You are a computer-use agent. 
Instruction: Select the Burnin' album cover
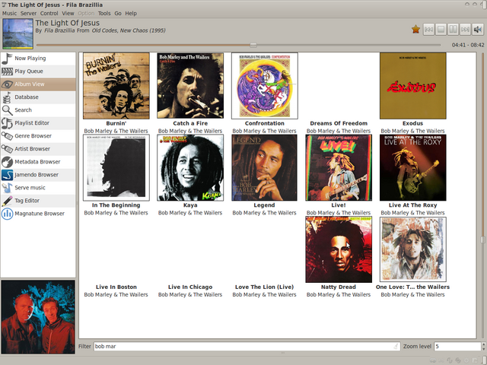[x=116, y=86]
